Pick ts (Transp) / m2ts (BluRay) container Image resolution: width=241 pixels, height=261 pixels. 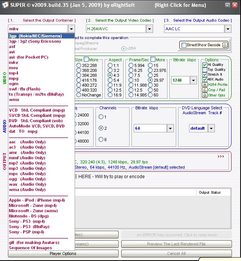point(41,94)
